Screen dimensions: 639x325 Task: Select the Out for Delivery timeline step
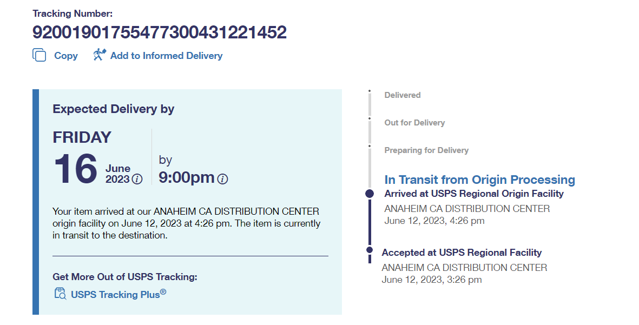(x=414, y=123)
